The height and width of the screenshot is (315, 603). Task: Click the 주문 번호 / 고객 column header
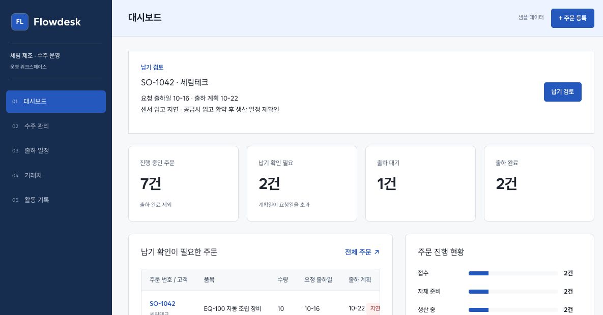[x=168, y=279]
